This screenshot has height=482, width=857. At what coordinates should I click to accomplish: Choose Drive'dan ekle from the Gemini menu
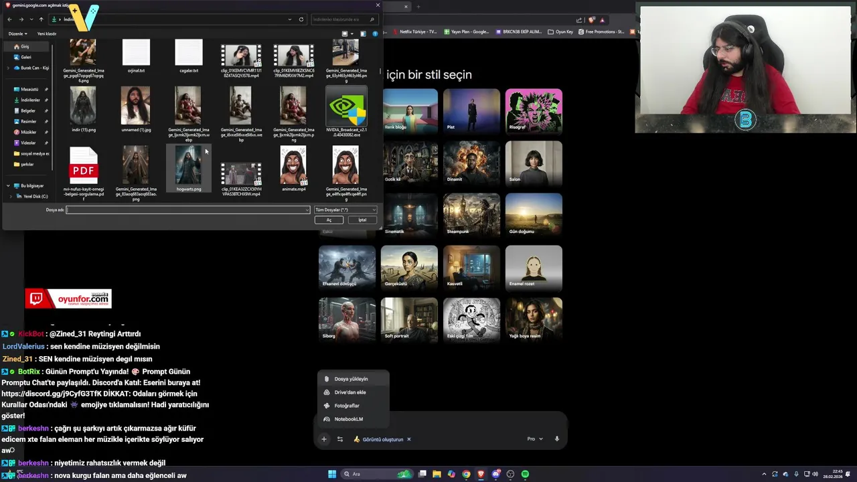tap(352, 392)
